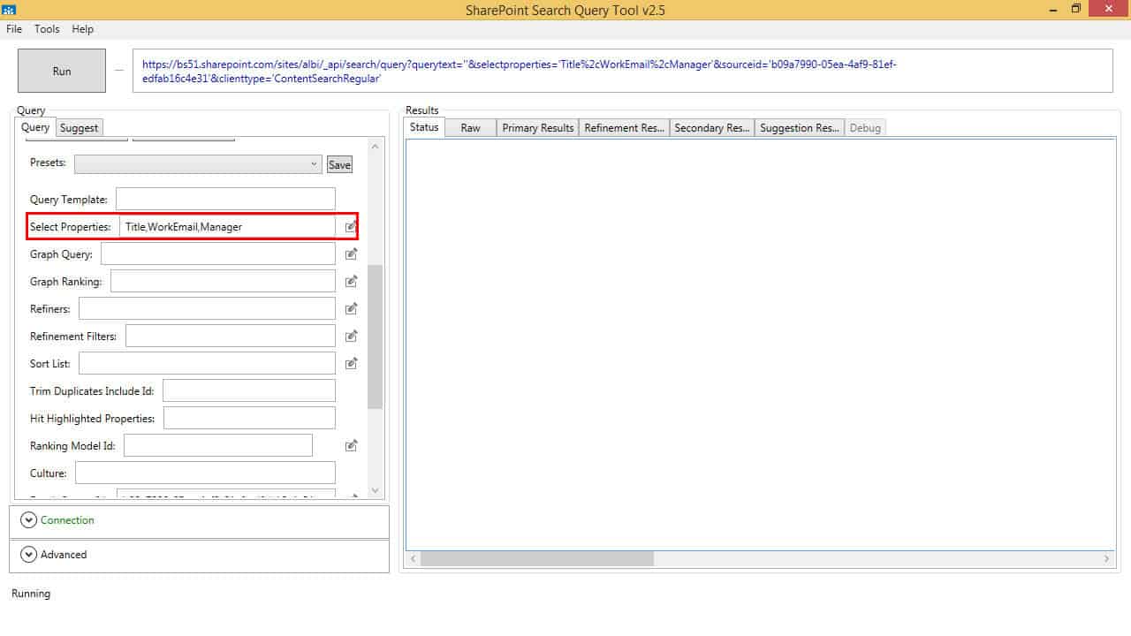Save the current preset
The width and height of the screenshot is (1131, 636).
point(339,164)
